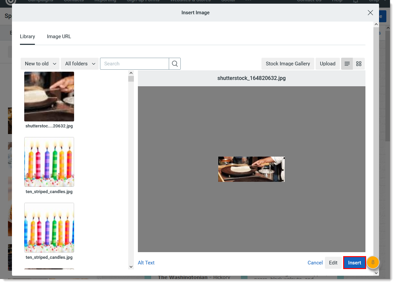Switch to grid view layout

359,64
